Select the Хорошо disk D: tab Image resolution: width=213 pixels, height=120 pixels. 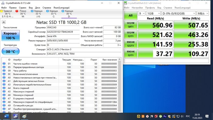69,14
